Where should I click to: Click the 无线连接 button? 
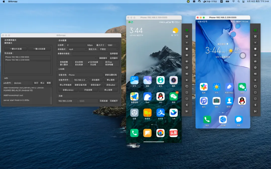(x=103, y=101)
